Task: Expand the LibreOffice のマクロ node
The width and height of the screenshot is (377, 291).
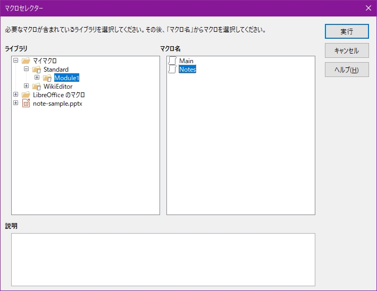Action: (15, 95)
